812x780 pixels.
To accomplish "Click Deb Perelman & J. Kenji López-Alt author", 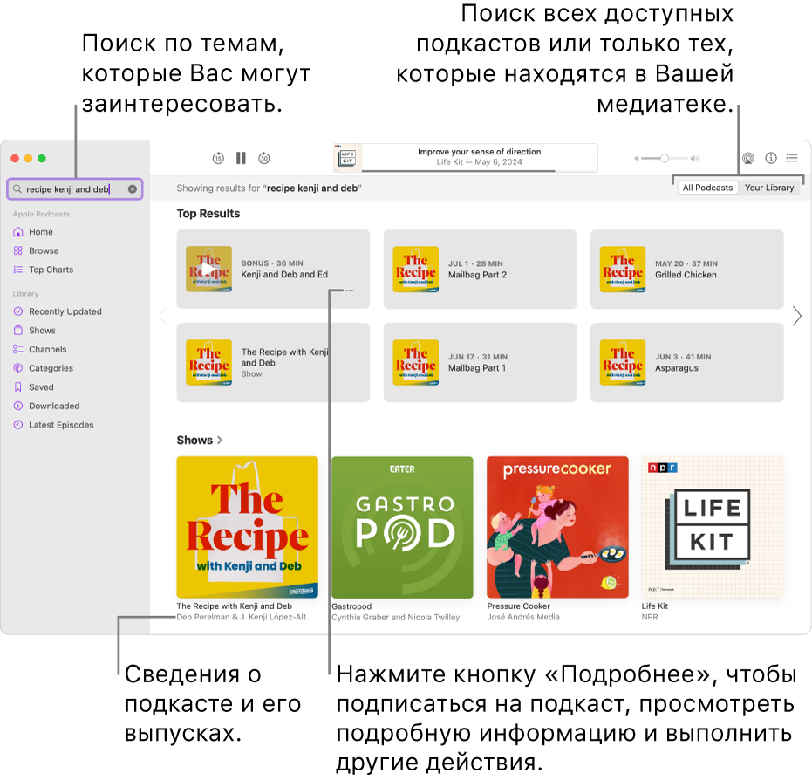I will (242, 617).
